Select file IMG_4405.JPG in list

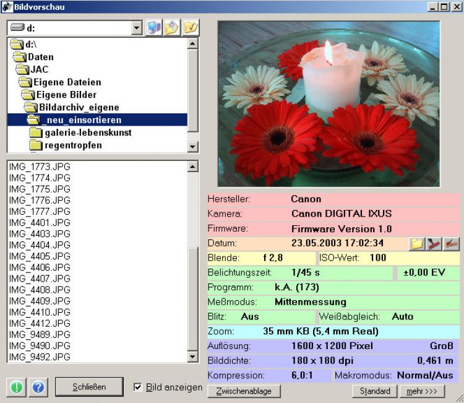pyautogui.click(x=40, y=256)
